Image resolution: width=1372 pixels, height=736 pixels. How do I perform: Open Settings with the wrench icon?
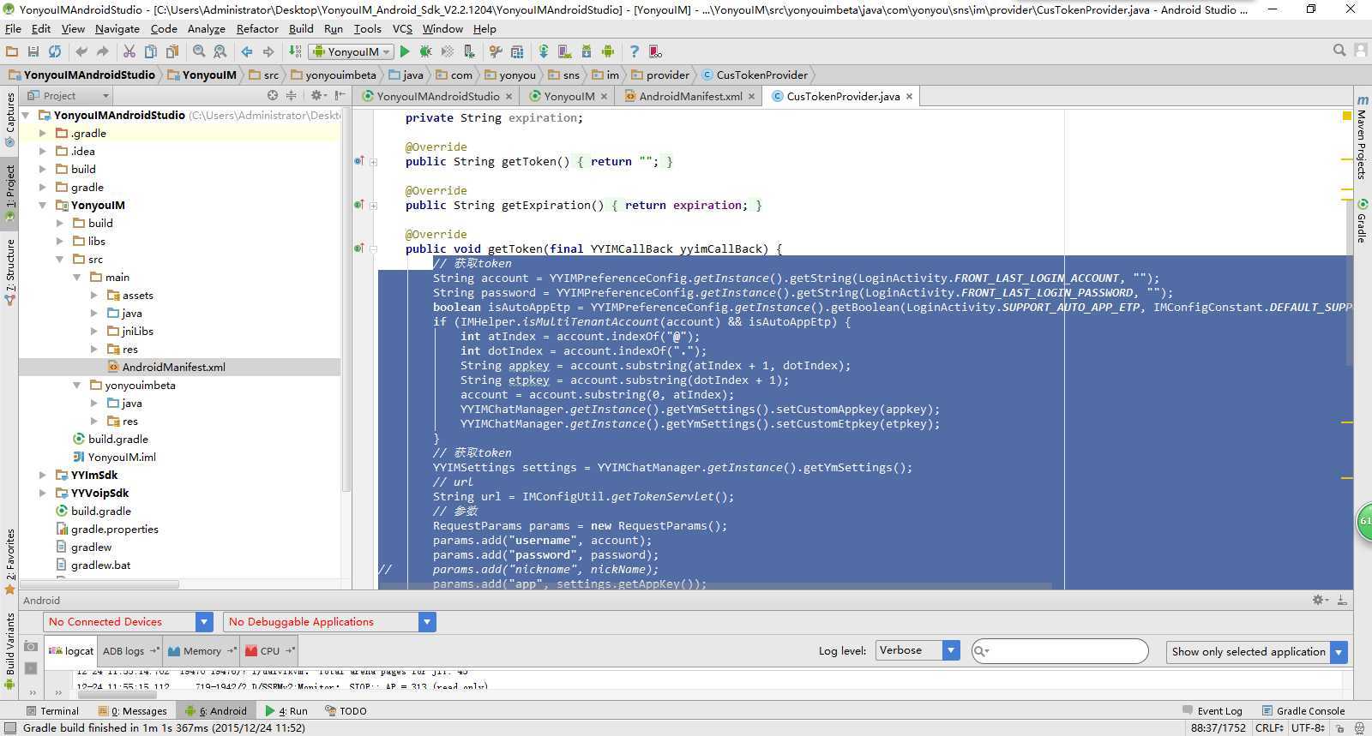[496, 51]
